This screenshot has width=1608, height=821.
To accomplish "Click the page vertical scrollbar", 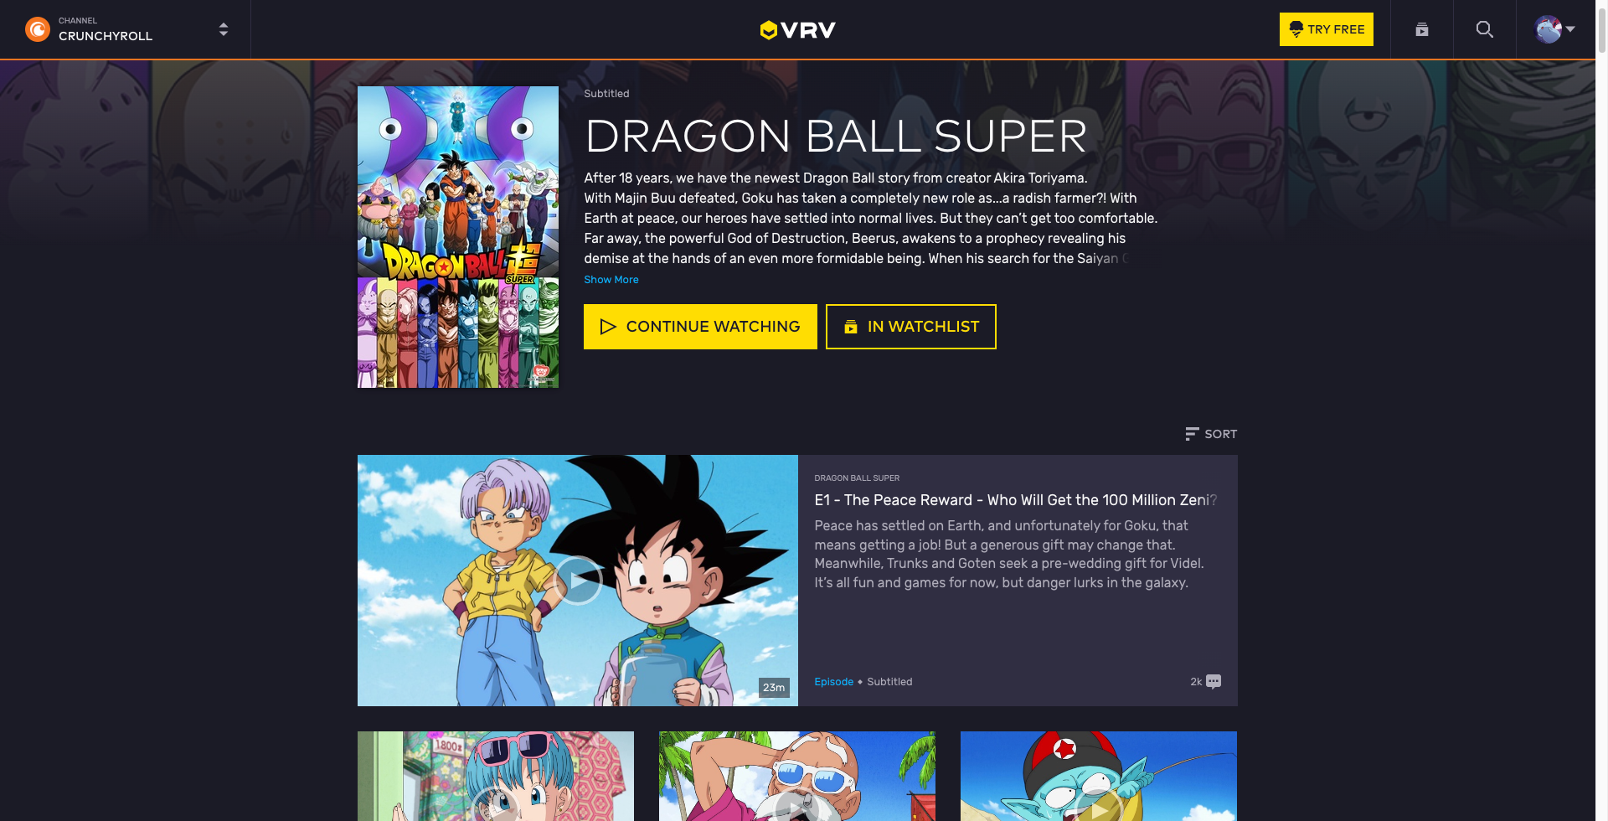I will [1601, 410].
